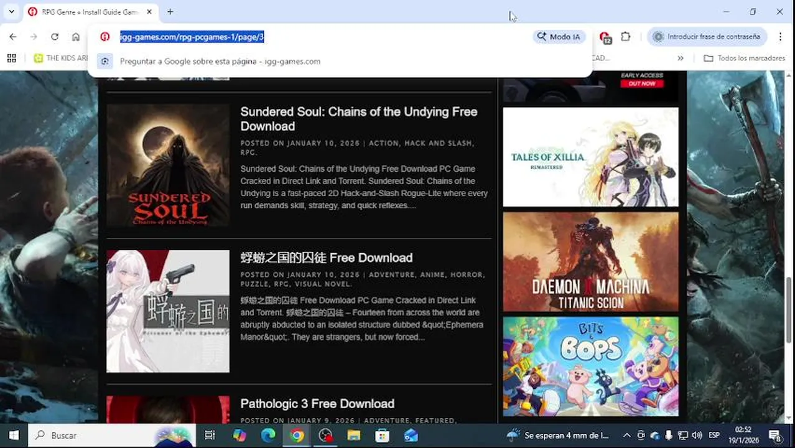This screenshot has height=448, width=795.
Task: Click HACK AND SLASH category link
Action: (x=438, y=143)
